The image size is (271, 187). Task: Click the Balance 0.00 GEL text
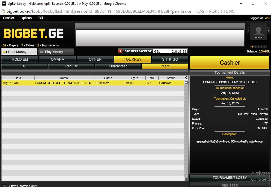[258, 51]
